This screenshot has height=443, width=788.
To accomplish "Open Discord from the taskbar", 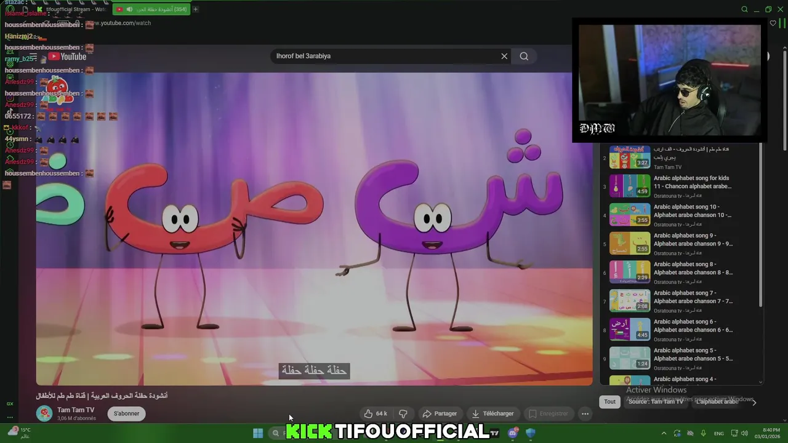I will pyautogui.click(x=513, y=433).
